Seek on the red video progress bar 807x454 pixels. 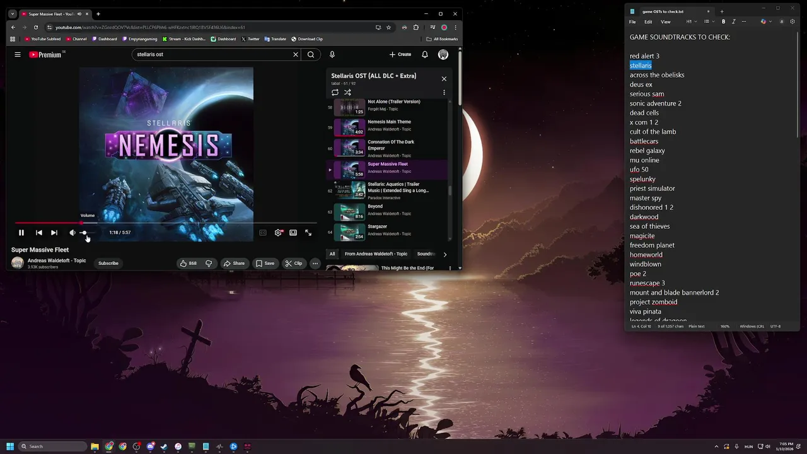pos(166,223)
